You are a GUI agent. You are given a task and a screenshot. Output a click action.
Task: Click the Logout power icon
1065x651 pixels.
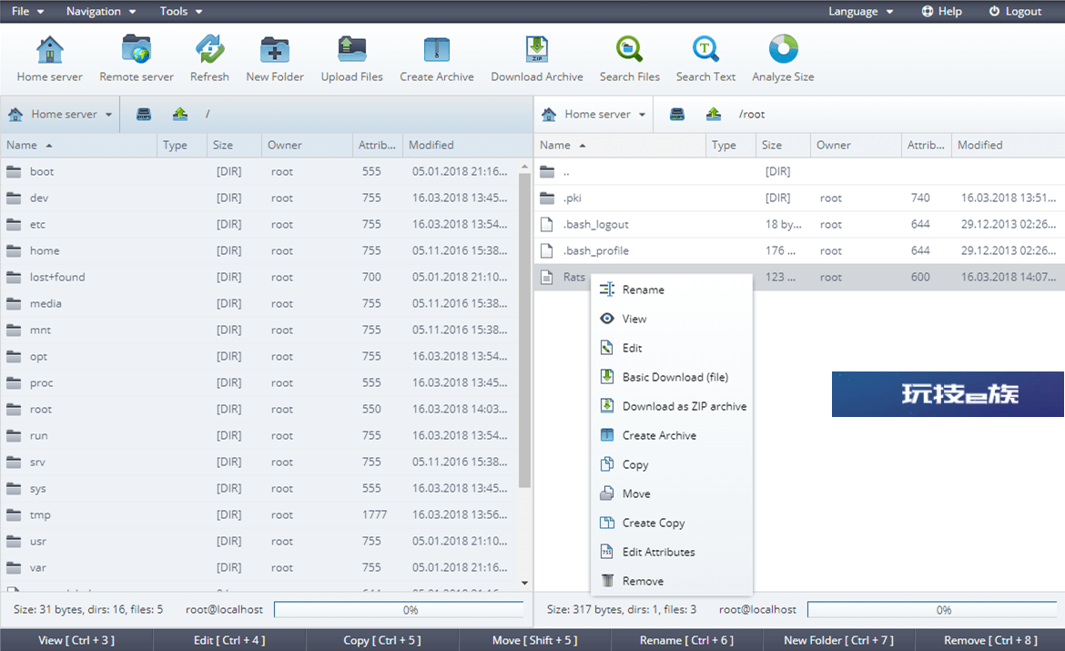coord(994,11)
